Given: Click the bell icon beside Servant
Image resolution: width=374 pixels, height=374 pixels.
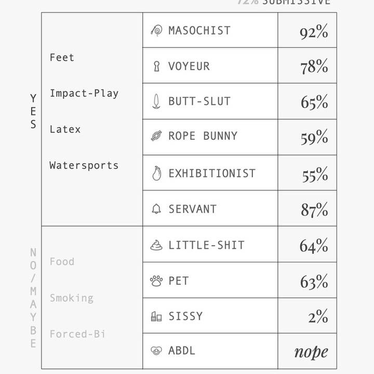Looking at the screenshot, I should (x=156, y=209).
